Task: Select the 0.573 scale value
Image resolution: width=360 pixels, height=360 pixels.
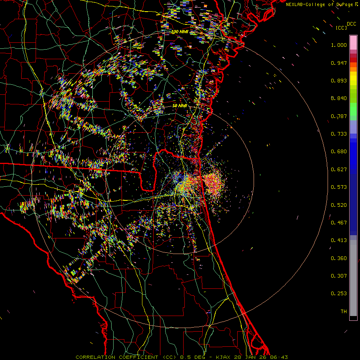Action: pyautogui.click(x=339, y=187)
